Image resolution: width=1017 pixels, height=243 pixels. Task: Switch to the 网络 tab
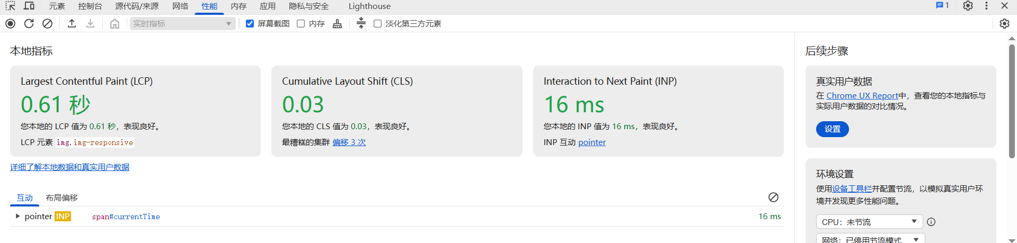click(x=180, y=6)
